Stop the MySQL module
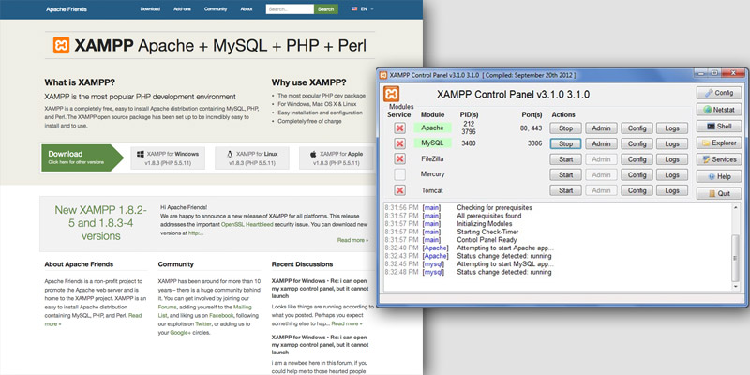The width and height of the screenshot is (750, 375). (x=566, y=143)
